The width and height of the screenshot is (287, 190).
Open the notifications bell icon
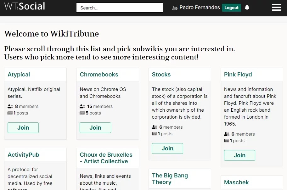coord(247,8)
